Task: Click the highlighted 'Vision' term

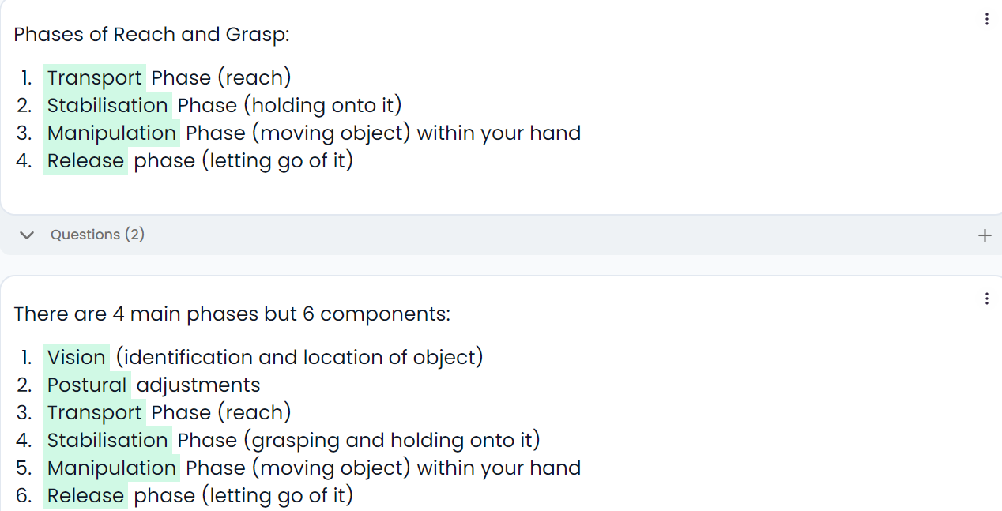Action: point(76,358)
